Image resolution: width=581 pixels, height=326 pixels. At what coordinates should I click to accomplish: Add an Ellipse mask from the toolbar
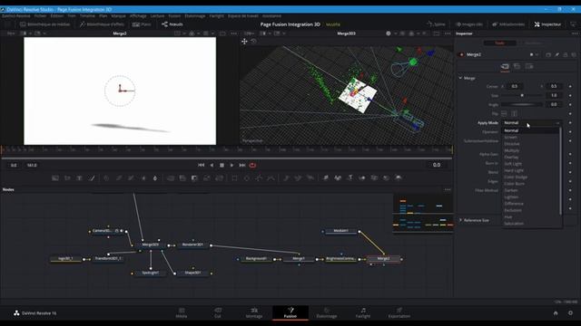point(247,178)
